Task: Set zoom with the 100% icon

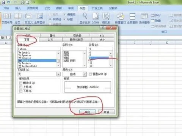Action: 96,16
